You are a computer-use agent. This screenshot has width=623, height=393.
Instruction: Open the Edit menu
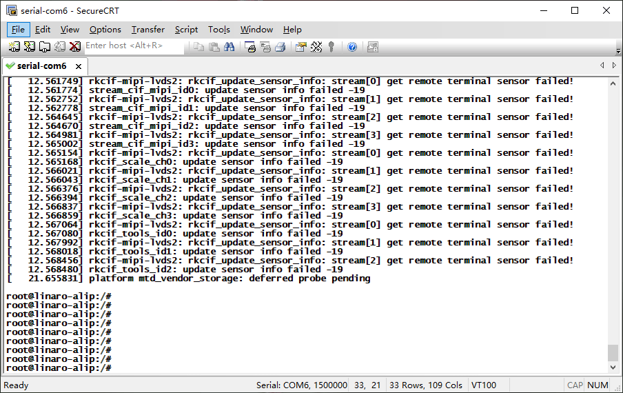click(x=43, y=30)
